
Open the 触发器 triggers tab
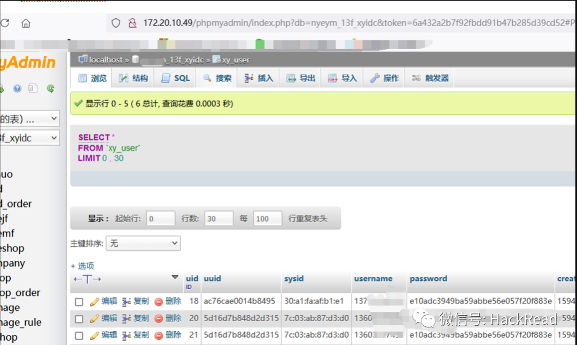[x=430, y=78]
